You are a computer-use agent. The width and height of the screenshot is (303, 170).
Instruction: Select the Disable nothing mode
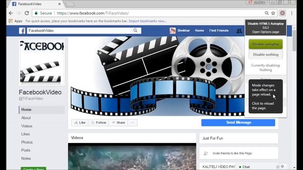(266, 55)
